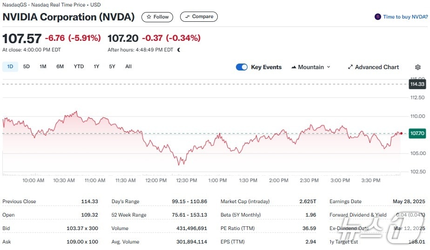Click the 114.33 previous close axis label
This screenshot has width=430, height=250.
point(417,84)
